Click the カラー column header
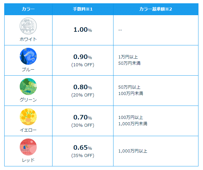This screenshot has height=170, width=203. click(x=28, y=9)
